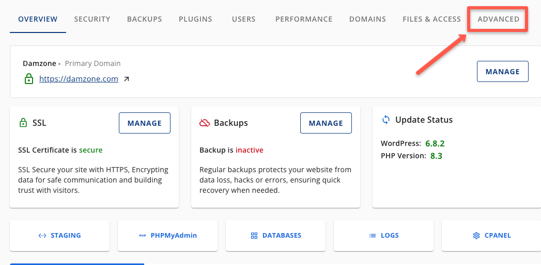The image size is (541, 265).
Task: Click the Logs list icon
Action: pos(372,236)
